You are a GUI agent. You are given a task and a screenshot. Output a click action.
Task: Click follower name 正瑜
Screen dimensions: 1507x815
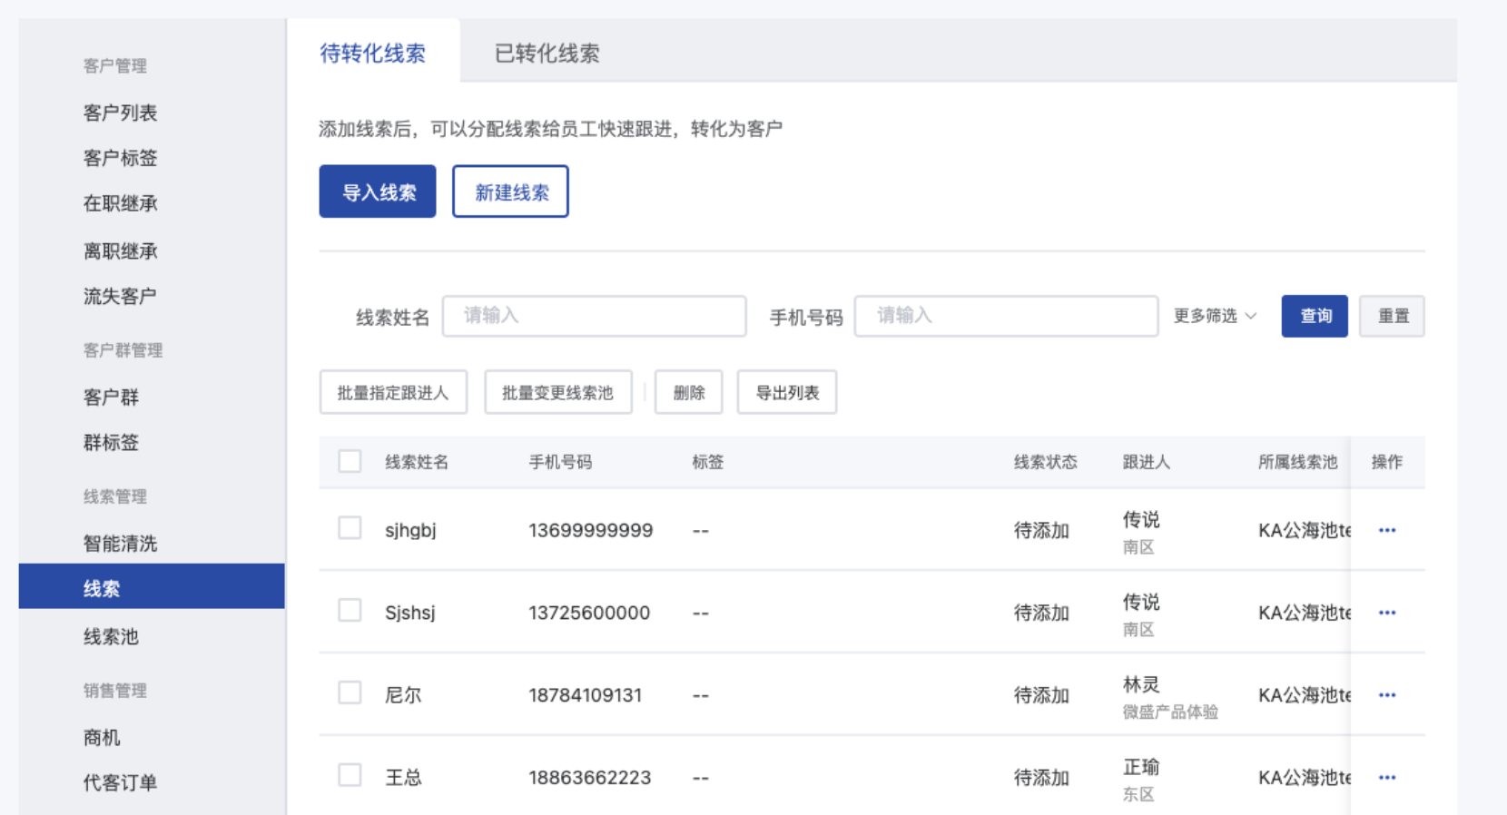[x=1141, y=767]
